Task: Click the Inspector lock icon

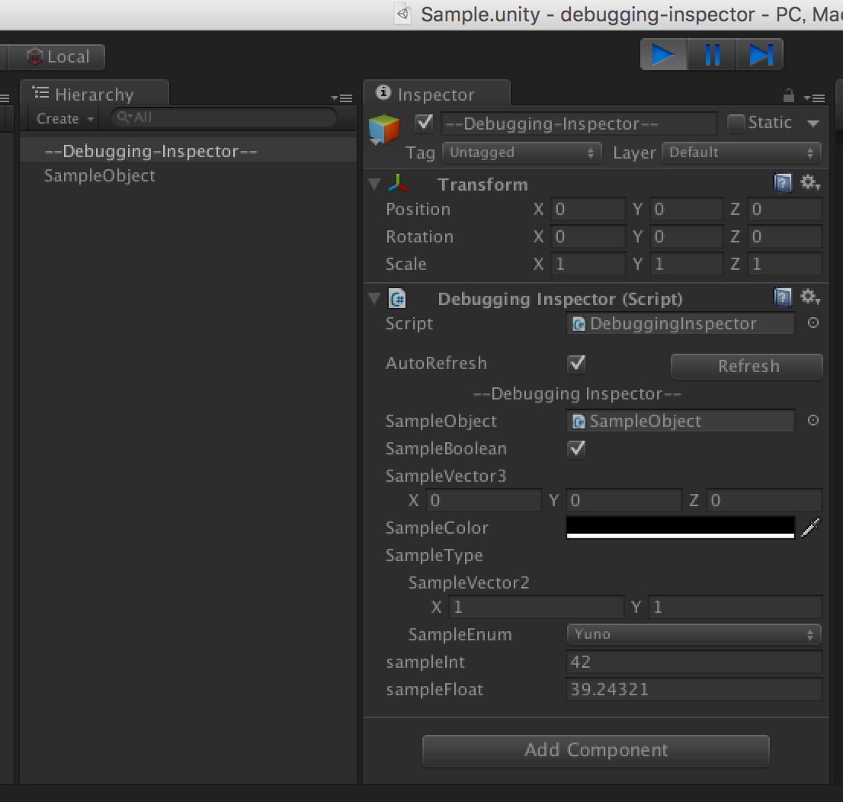Action: (x=789, y=96)
